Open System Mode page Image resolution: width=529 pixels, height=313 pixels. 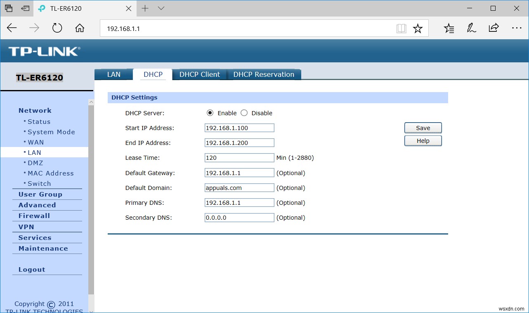[x=51, y=132]
